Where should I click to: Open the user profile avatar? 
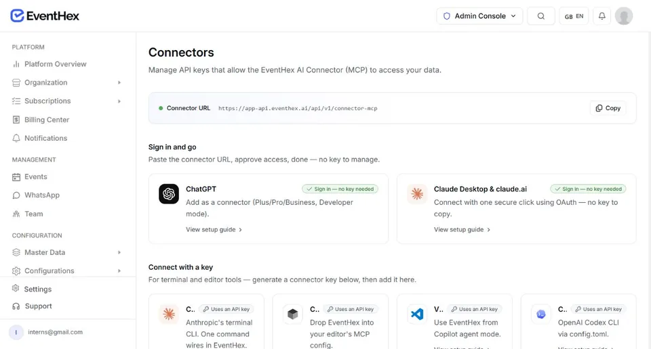point(624,16)
